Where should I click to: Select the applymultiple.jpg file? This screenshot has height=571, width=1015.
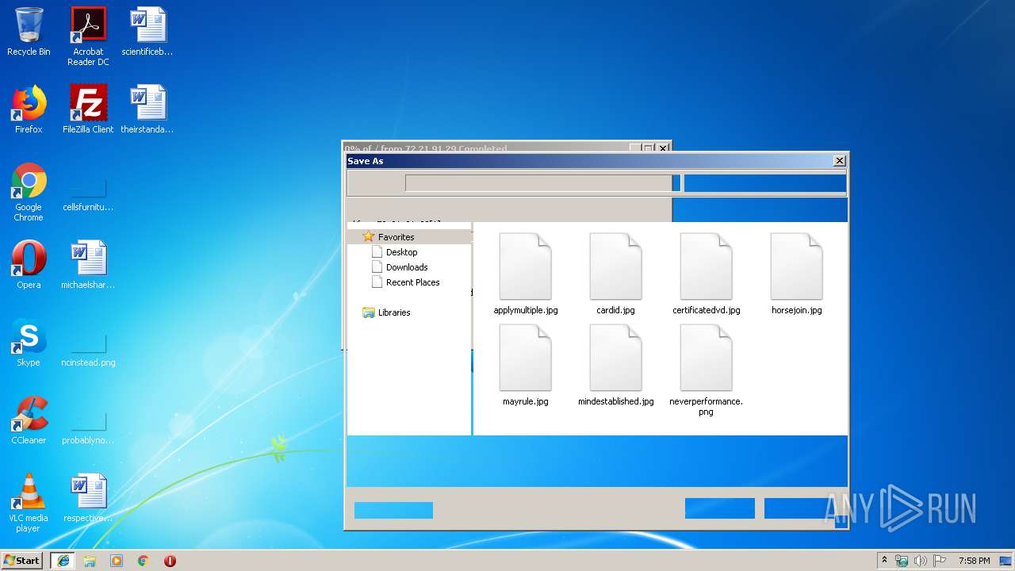point(526,274)
